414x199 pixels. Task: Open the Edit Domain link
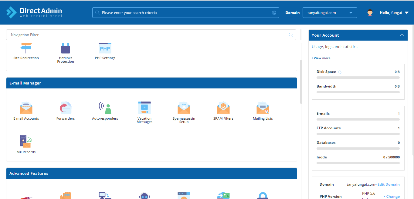pyautogui.click(x=389, y=184)
